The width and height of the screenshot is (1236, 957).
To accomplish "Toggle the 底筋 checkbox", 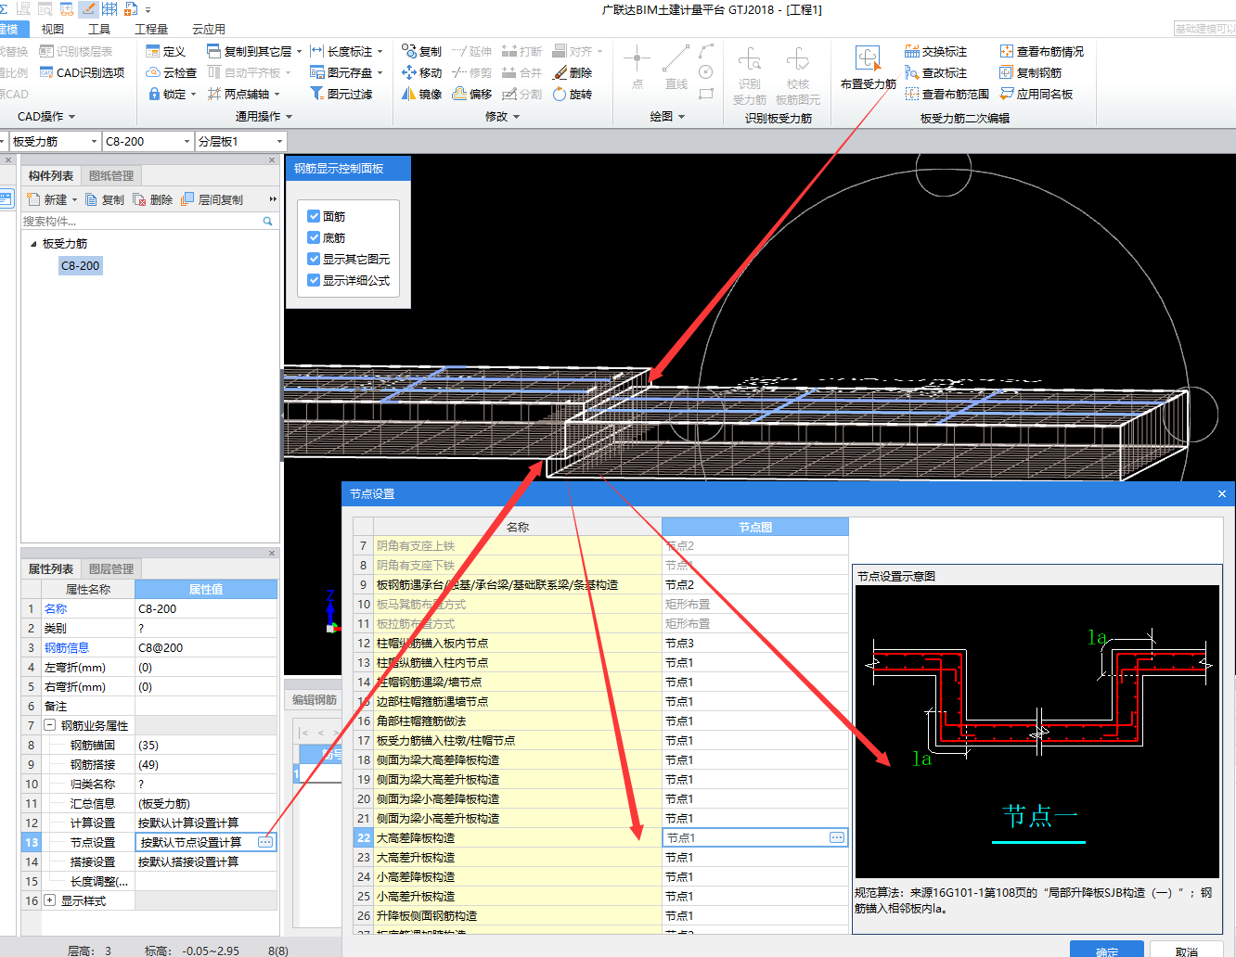I will (314, 237).
